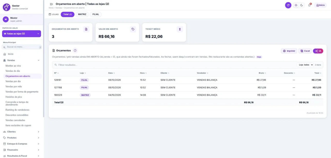Open Monitor ao vivo menu item
The width and height of the screenshot is (331, 158).
(13, 66)
